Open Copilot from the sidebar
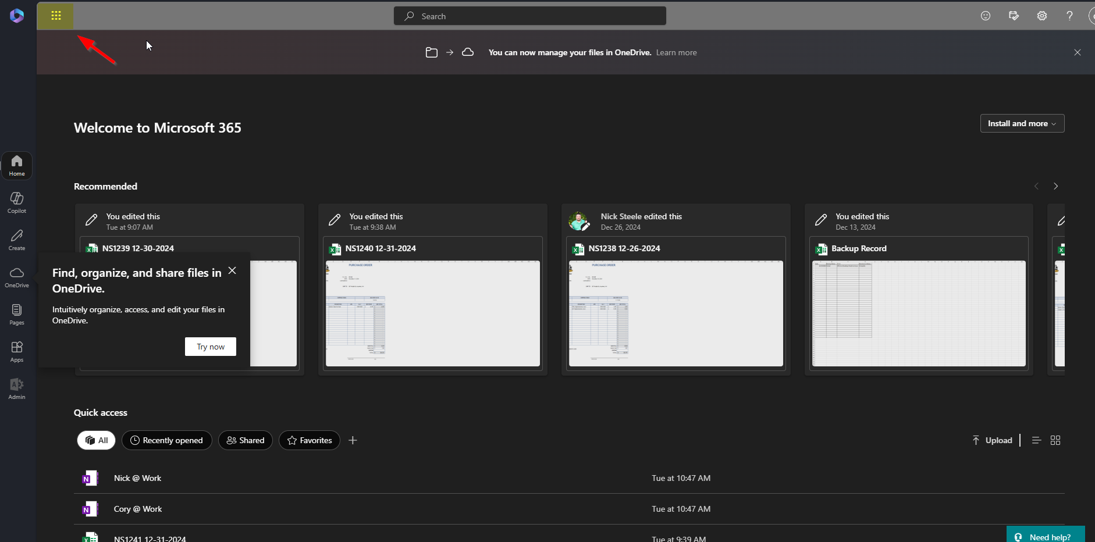The height and width of the screenshot is (542, 1095). (17, 203)
